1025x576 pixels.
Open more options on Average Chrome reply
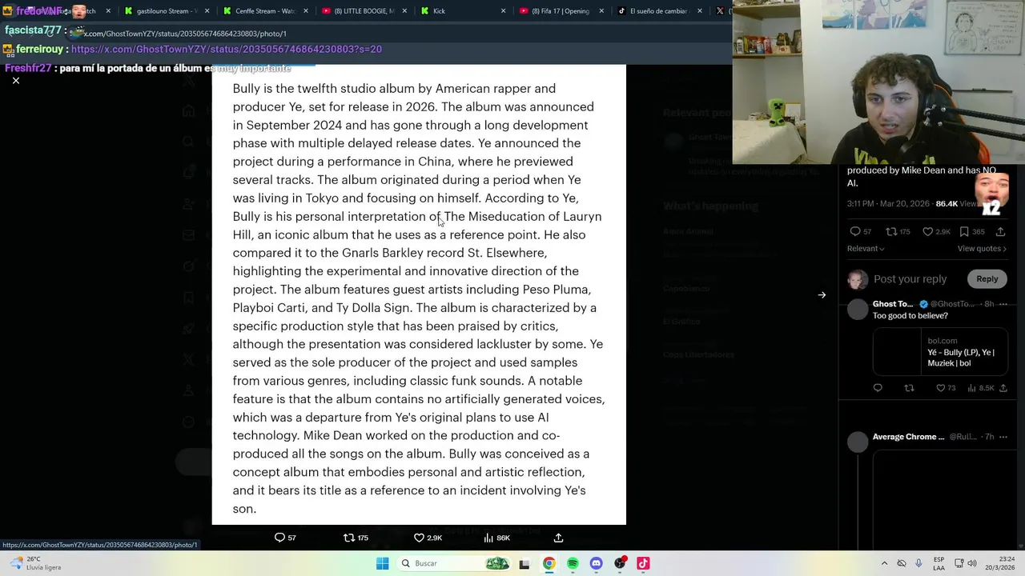[x=1003, y=437]
